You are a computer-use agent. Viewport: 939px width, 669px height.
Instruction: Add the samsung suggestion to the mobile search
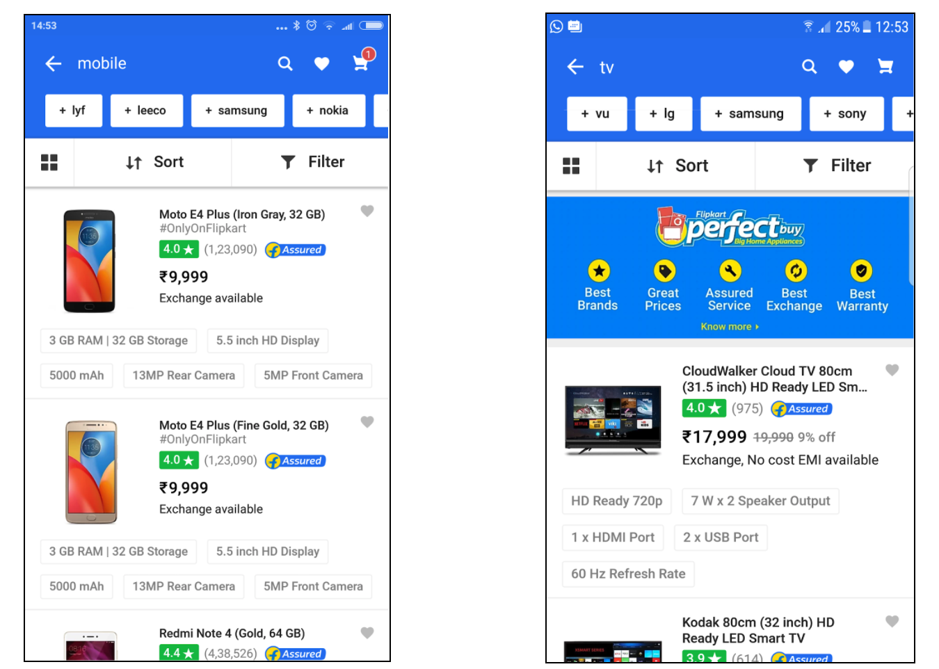pos(237,111)
